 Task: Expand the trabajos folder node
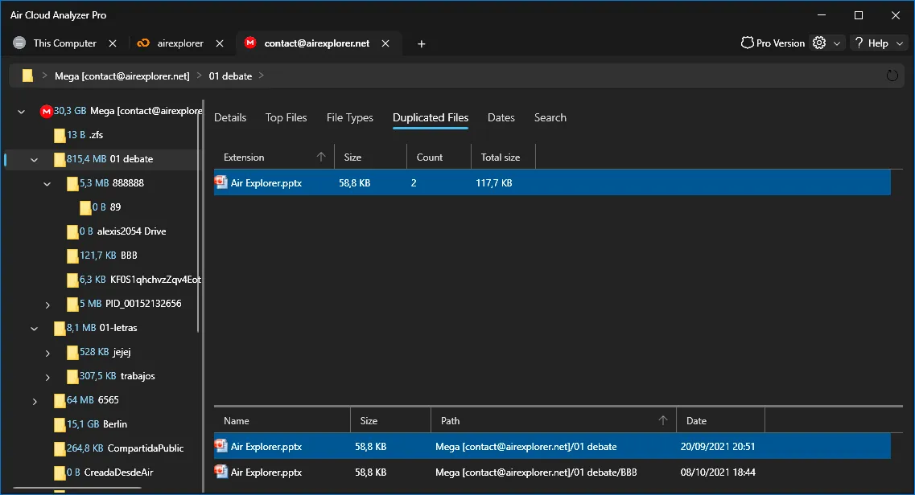47,378
